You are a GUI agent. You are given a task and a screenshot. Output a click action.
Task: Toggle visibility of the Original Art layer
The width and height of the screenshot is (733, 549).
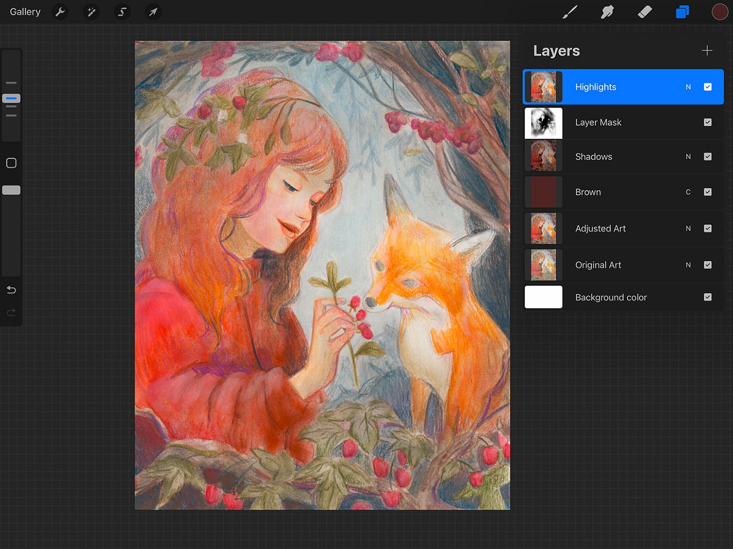pos(708,265)
